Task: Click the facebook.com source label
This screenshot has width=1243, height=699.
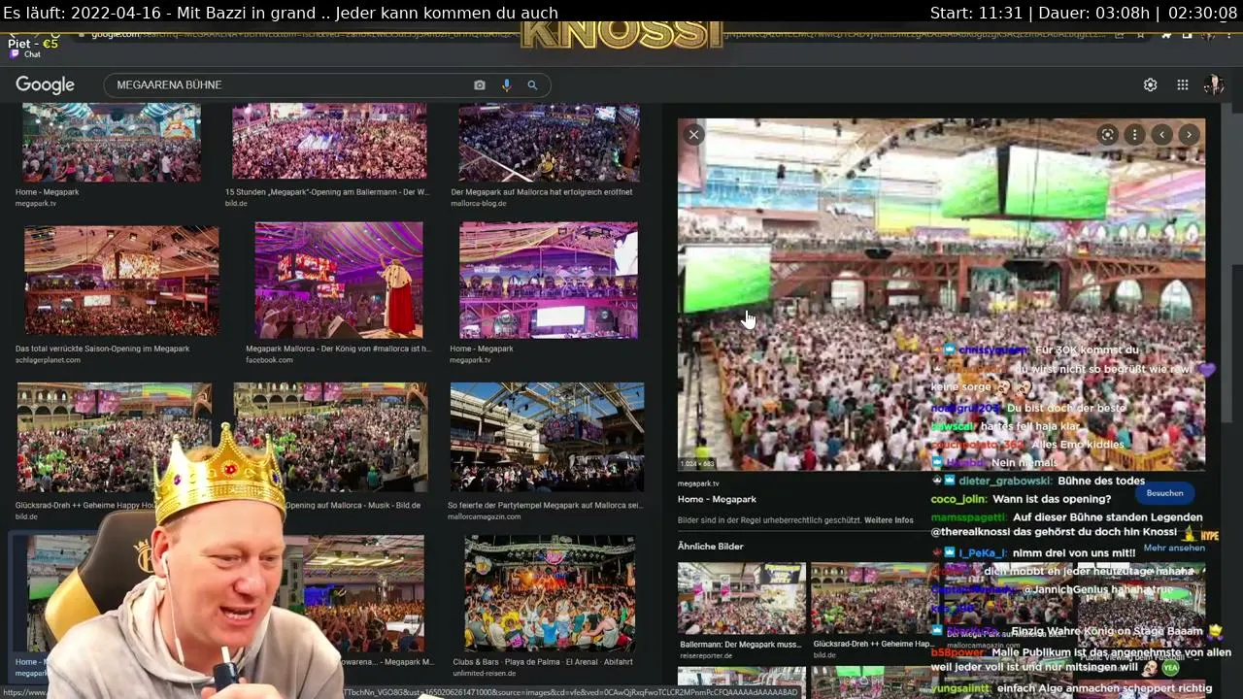Action: click(x=269, y=360)
